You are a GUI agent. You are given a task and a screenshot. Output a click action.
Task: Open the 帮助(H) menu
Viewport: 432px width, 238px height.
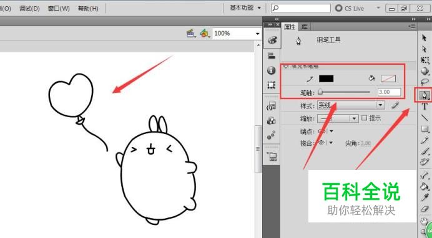[x=88, y=9]
